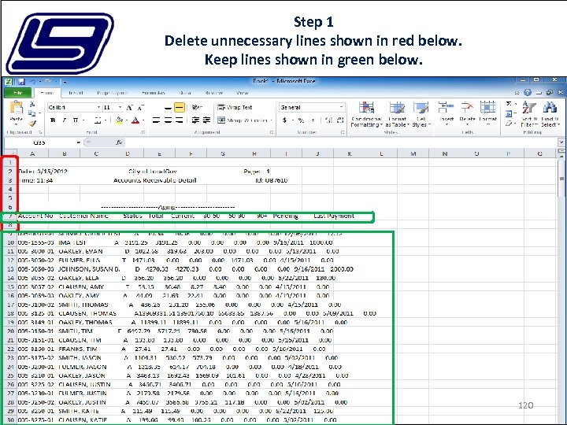Toggle Align Text Right
This screenshot has height=425, width=567.
coord(179,120)
